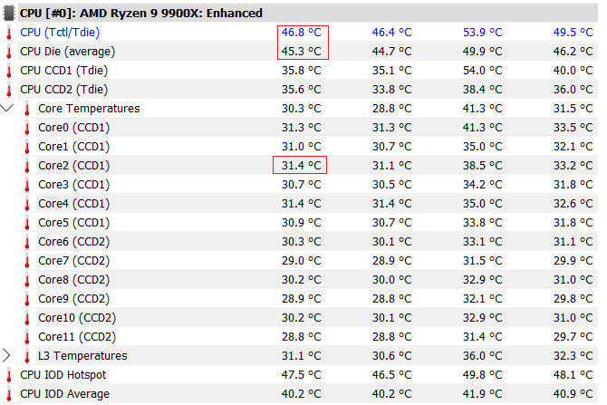Screen dimensions: 607x405
Task: Click the 54.0 °C CCD1 maximum value
Action: [x=482, y=70]
